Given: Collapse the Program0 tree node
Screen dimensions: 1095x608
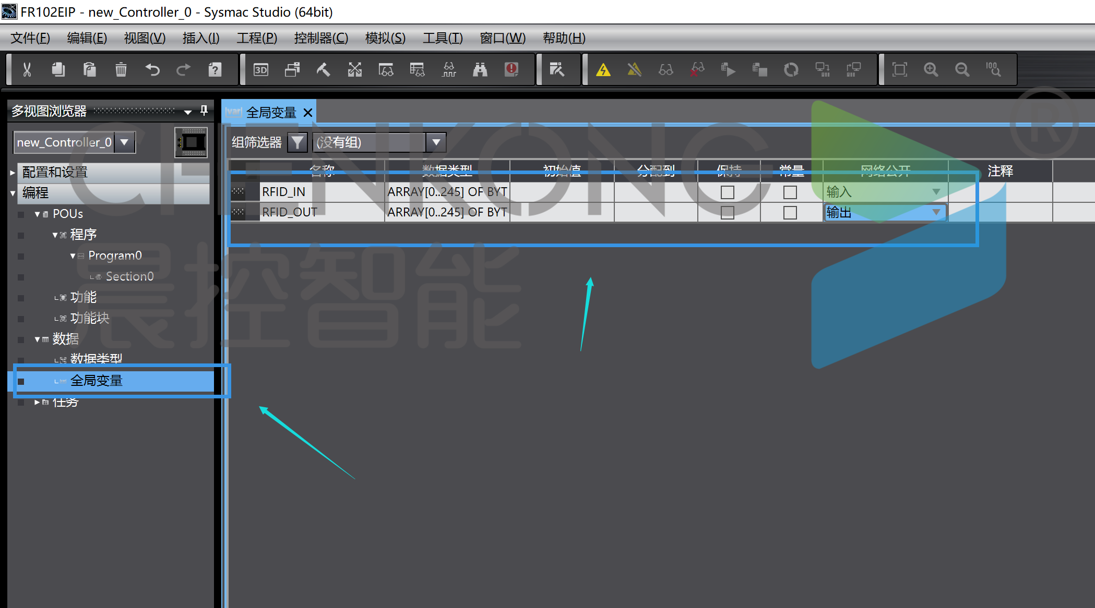Looking at the screenshot, I should click(73, 256).
